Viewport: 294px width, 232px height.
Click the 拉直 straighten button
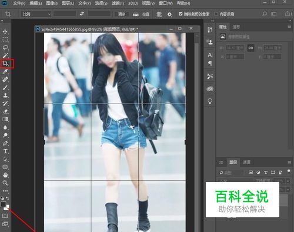click(x=141, y=14)
